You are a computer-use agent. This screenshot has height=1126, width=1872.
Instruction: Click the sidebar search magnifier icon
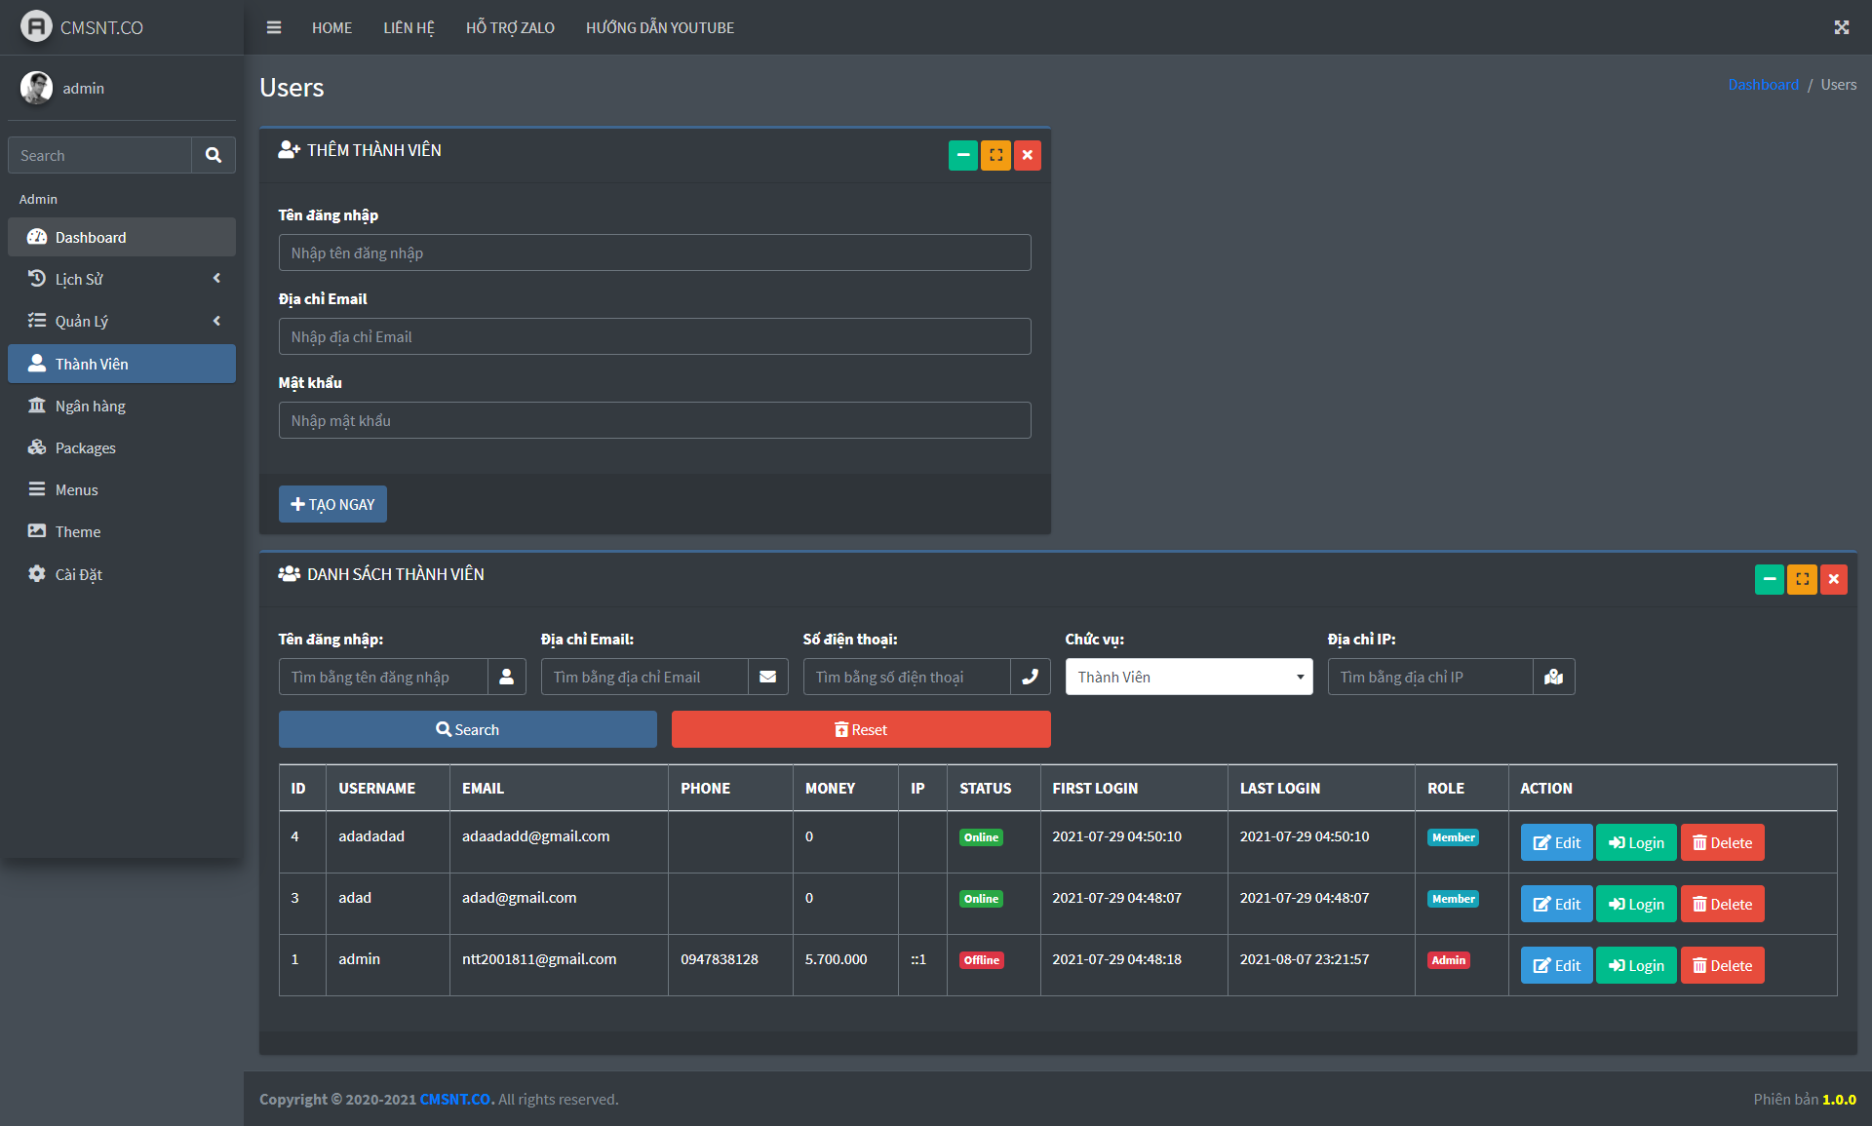[214, 155]
